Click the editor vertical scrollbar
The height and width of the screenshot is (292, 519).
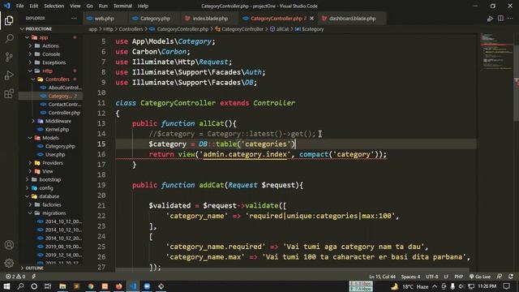point(516,83)
